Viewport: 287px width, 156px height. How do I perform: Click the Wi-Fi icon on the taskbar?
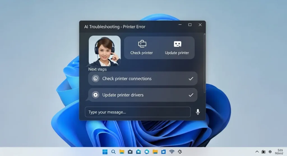(172, 152)
